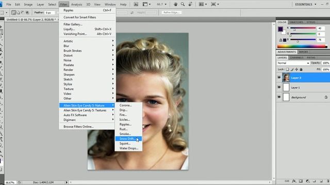The width and height of the screenshot is (330, 185).
Task: Switch to the Channels tab
Action: (x=296, y=58)
